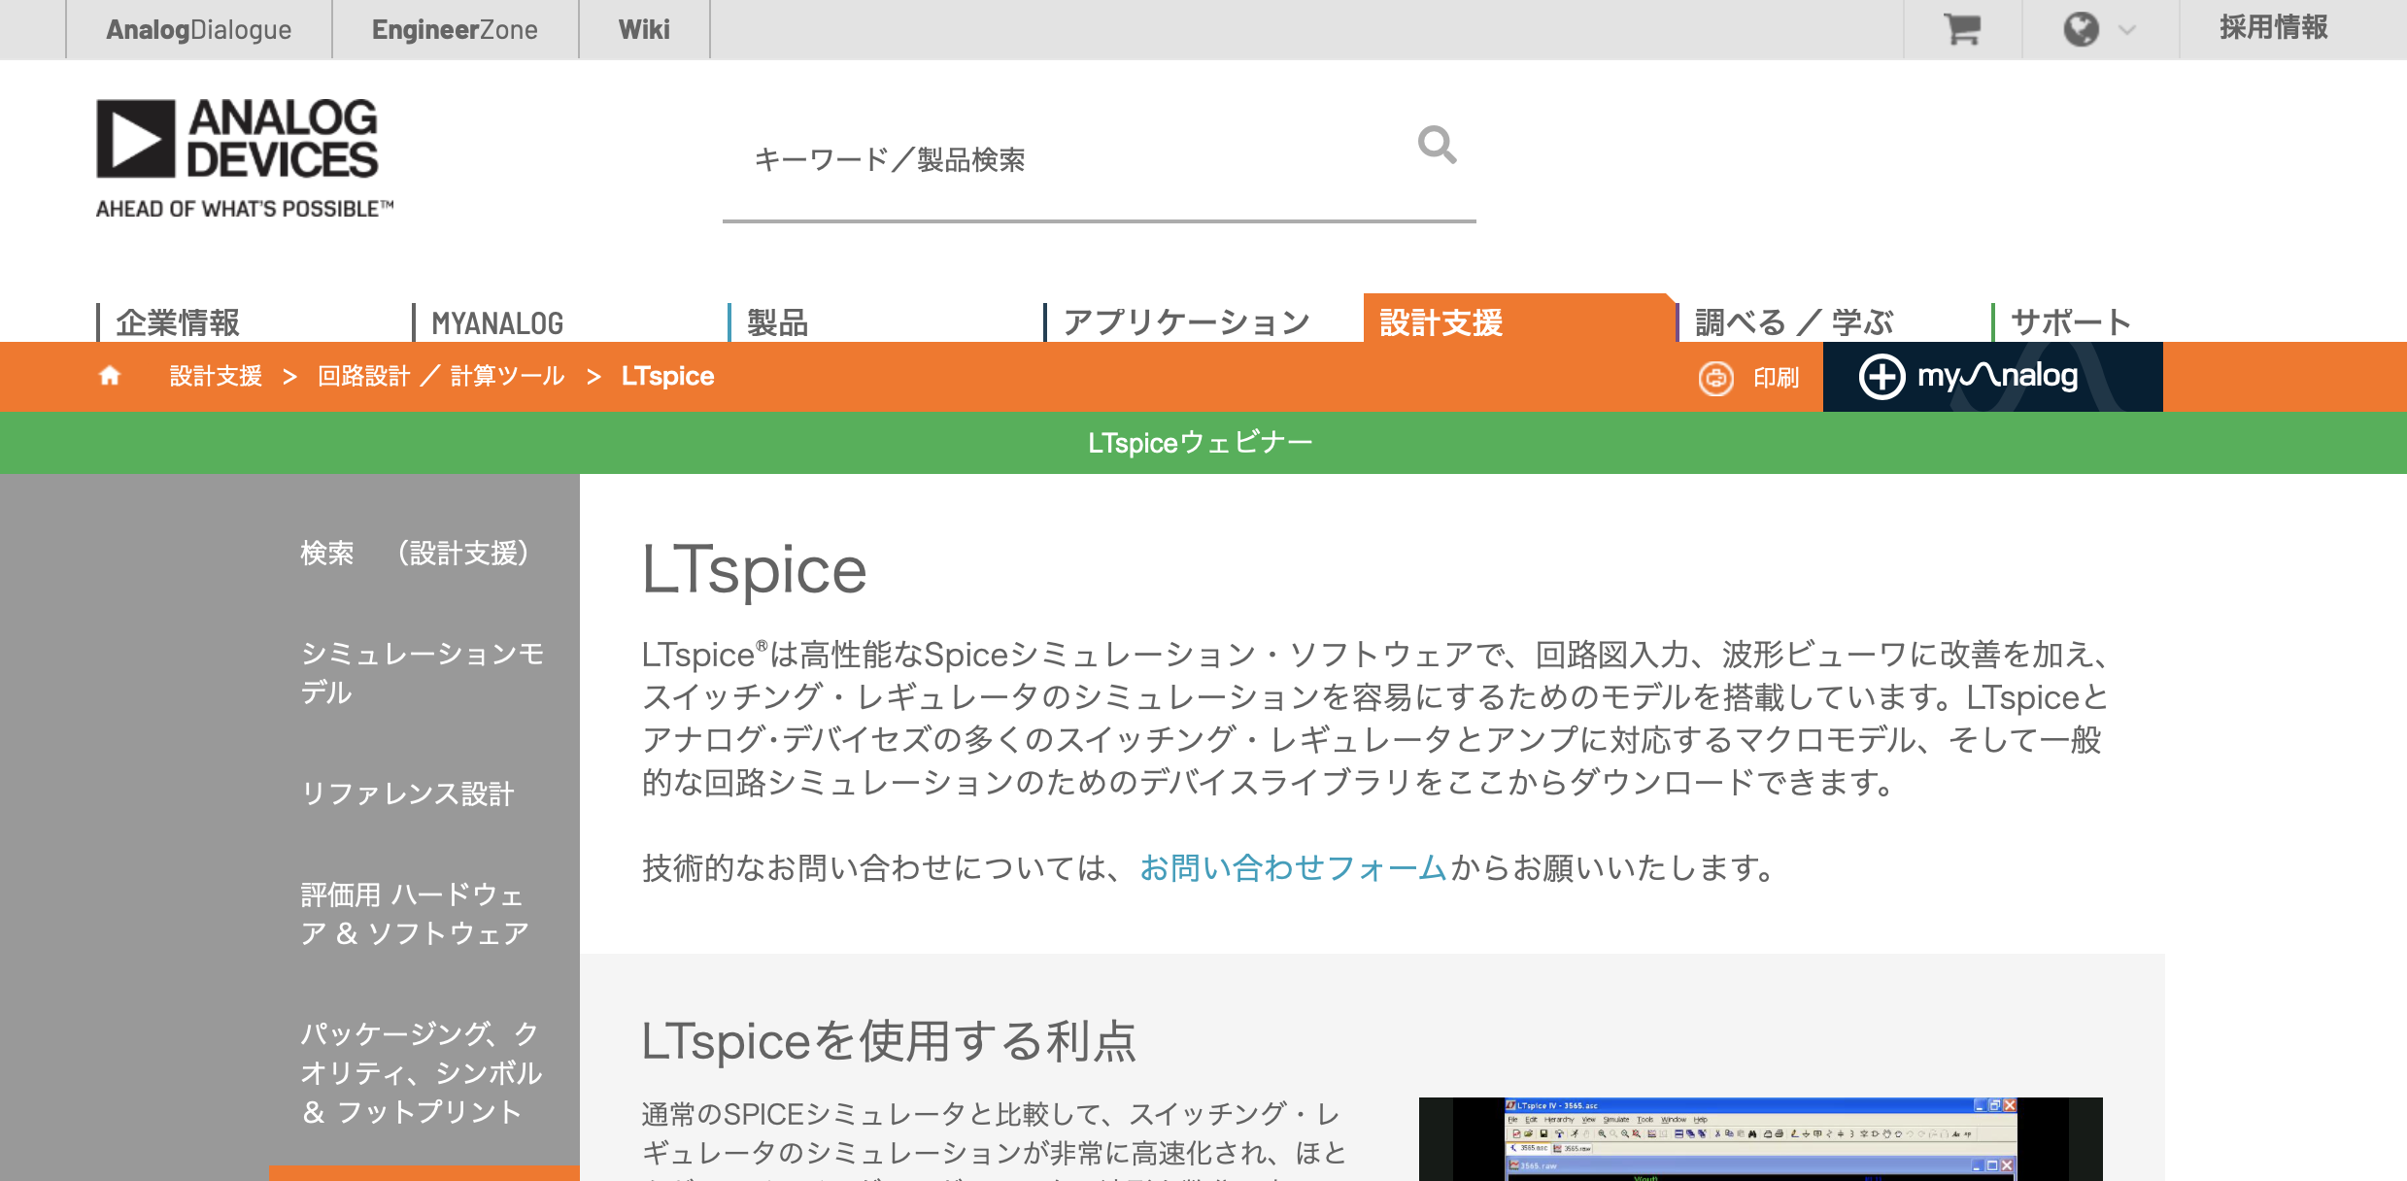2407x1181 pixels.
Task: Open サポート main menu
Action: [x=2070, y=322]
